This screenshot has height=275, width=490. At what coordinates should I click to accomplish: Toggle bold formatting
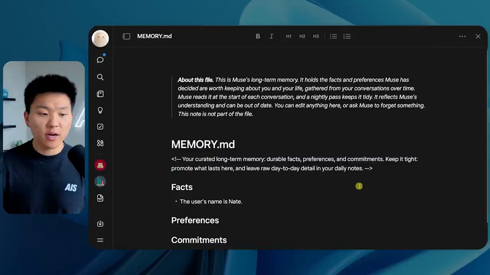258,36
